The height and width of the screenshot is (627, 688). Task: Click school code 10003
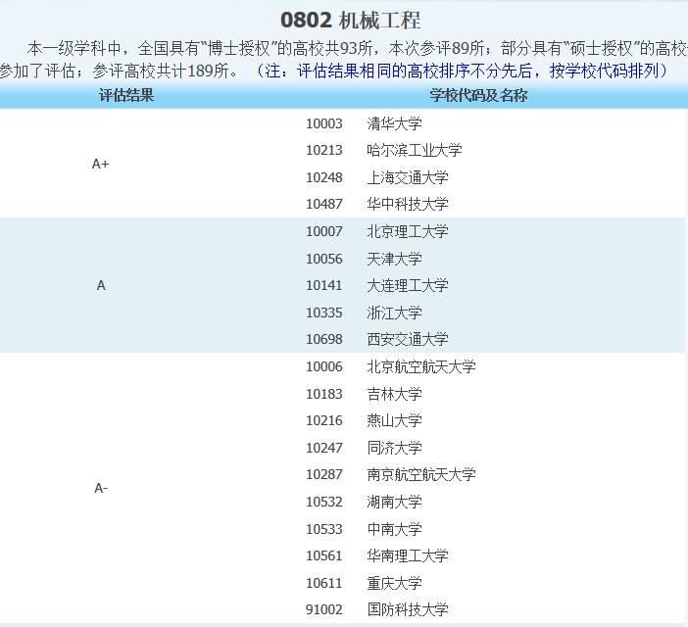click(323, 123)
